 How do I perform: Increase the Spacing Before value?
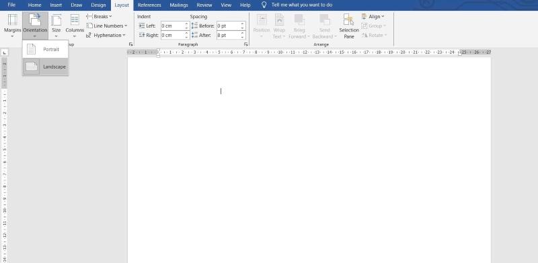[242, 24]
